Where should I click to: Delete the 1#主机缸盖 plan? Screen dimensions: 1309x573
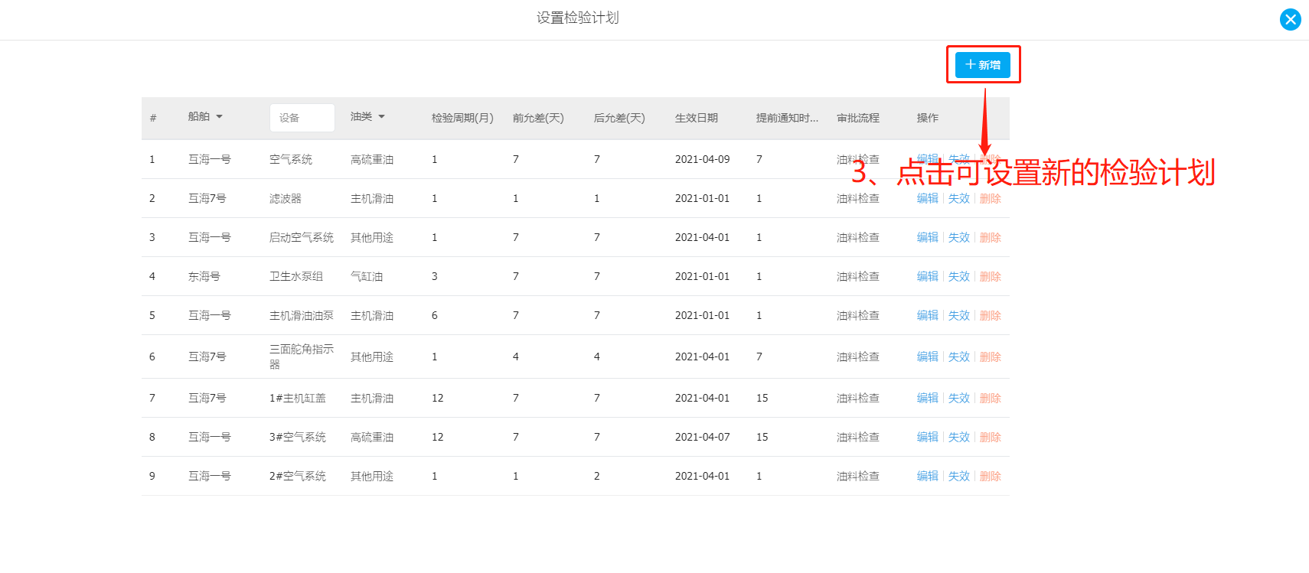click(x=990, y=398)
